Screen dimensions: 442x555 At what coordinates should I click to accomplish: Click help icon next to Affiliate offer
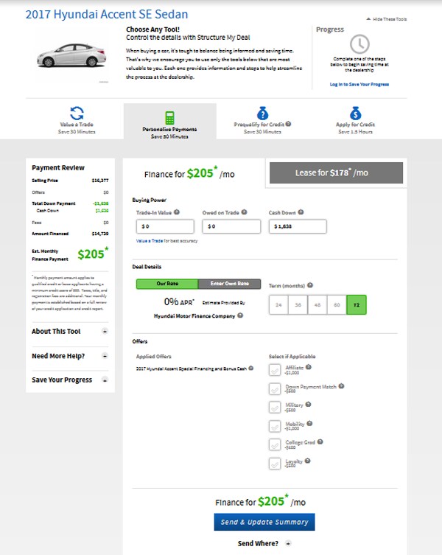309,367
